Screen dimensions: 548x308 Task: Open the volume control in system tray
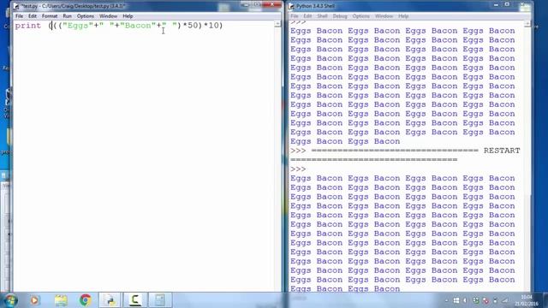pyautogui.click(x=465, y=300)
